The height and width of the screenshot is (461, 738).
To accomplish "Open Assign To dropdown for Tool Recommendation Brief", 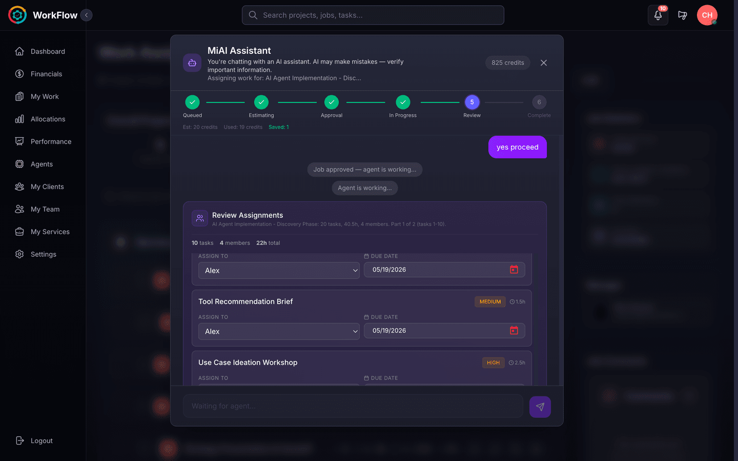I will (x=279, y=331).
